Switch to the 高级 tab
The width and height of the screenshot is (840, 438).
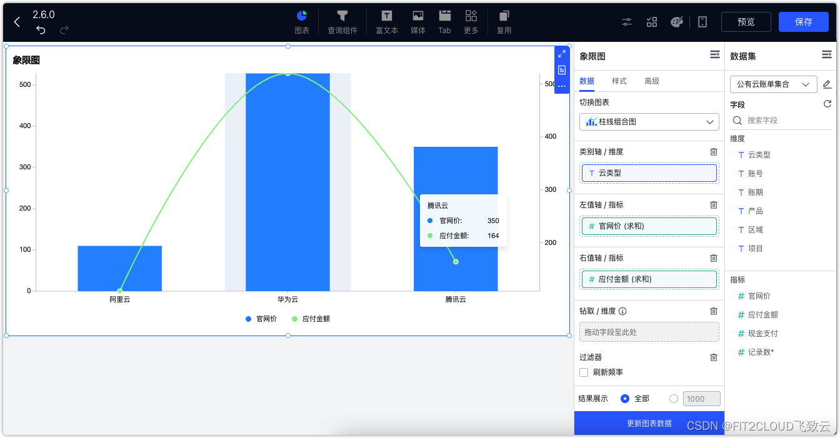pos(652,81)
